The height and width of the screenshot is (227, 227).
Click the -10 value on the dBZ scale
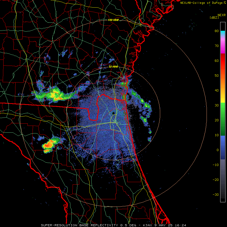216,165
